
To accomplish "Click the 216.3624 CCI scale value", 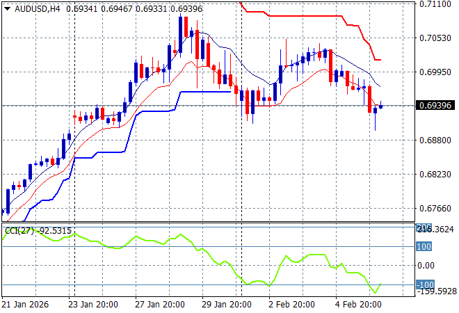I will tap(435, 230).
